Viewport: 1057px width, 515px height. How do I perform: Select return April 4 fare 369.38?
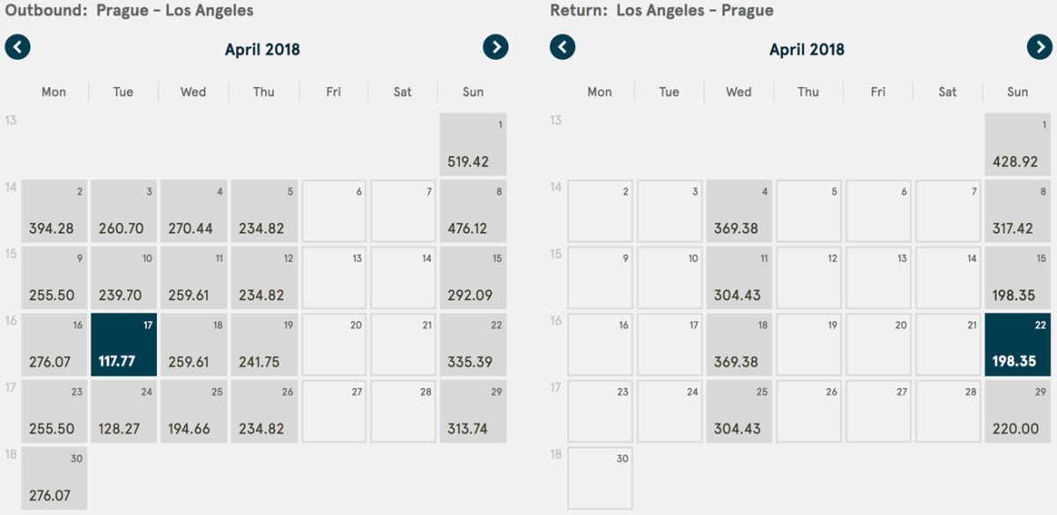pos(739,211)
